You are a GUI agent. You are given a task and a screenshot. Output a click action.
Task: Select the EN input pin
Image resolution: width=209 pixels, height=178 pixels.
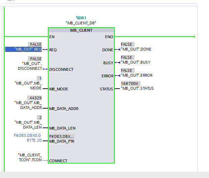point(52,37)
